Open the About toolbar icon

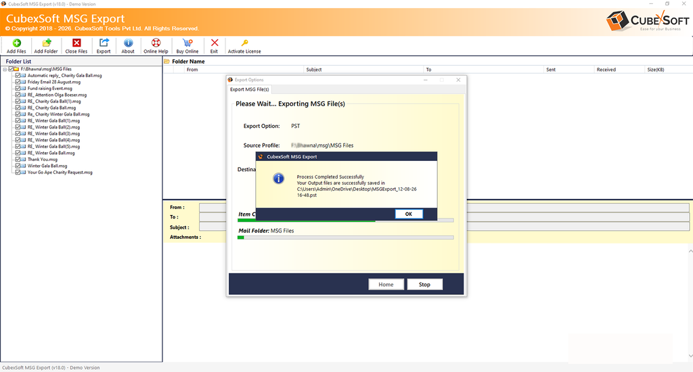pos(128,43)
